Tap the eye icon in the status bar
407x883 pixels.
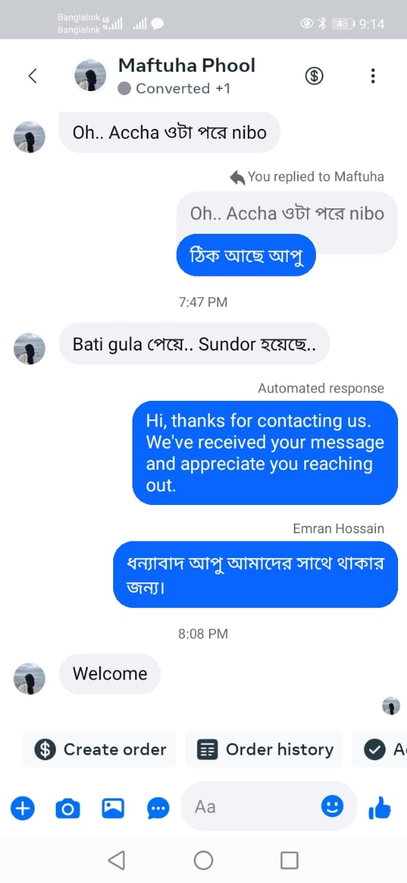(x=306, y=23)
